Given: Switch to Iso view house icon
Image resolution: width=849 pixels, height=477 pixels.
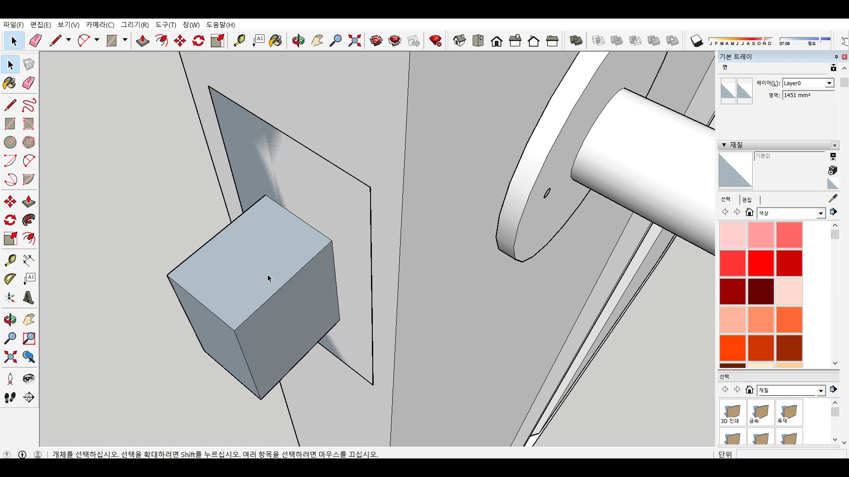Looking at the screenshot, I should tap(459, 41).
